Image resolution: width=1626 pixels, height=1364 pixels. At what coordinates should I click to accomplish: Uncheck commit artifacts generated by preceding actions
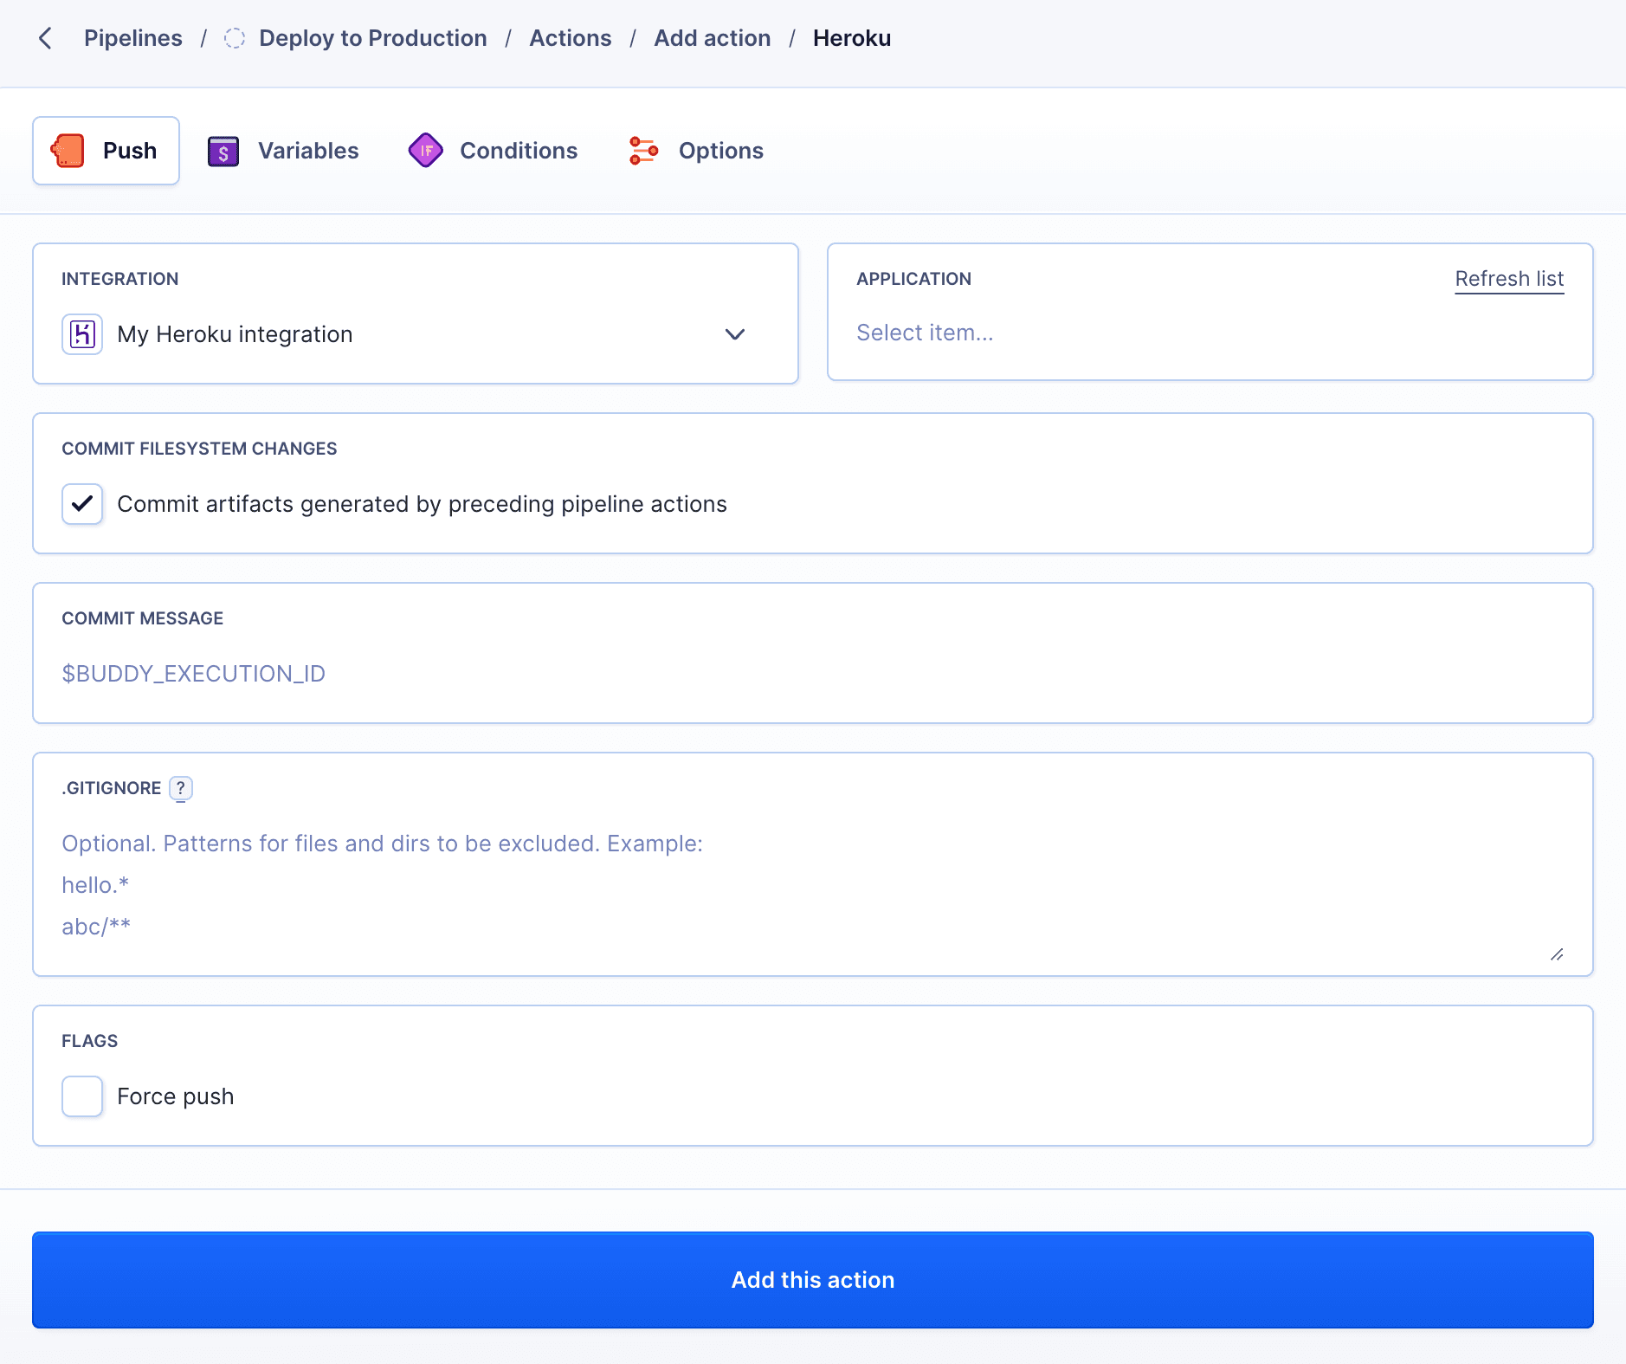coord(81,503)
